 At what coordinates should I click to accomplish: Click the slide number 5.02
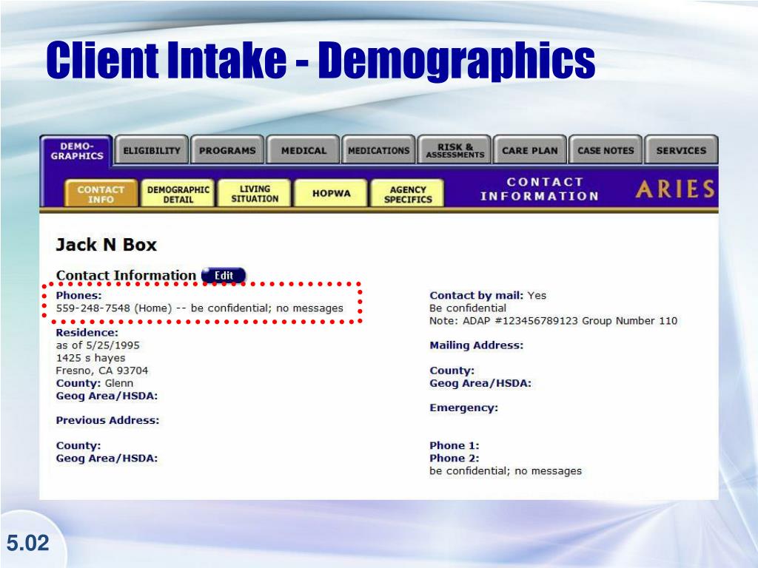click(27, 543)
